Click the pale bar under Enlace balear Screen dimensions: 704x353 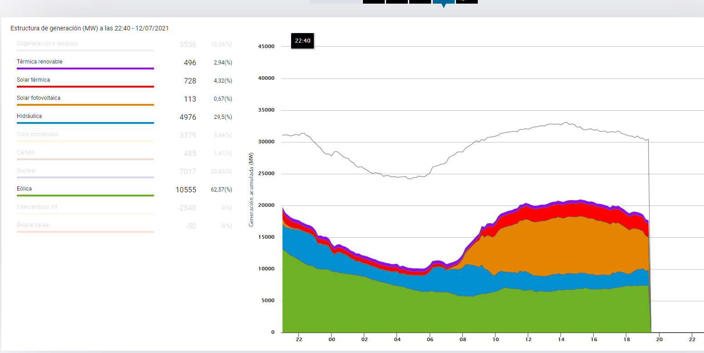tap(85, 232)
